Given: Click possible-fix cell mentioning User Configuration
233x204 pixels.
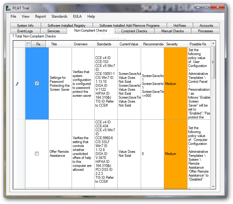Looking at the screenshot, I should tap(199, 83).
